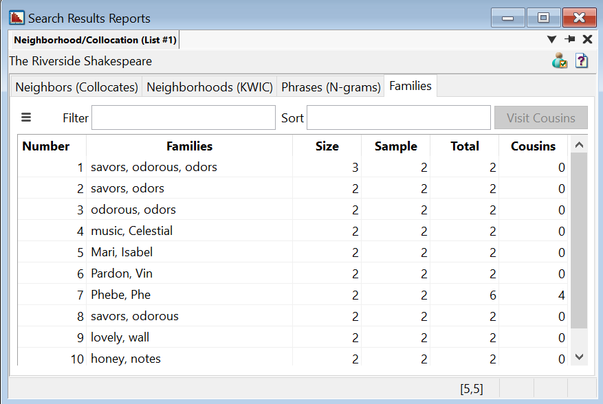The image size is (603, 404).
Task: Open the hamburger menu beside Filter
Action: (x=26, y=117)
